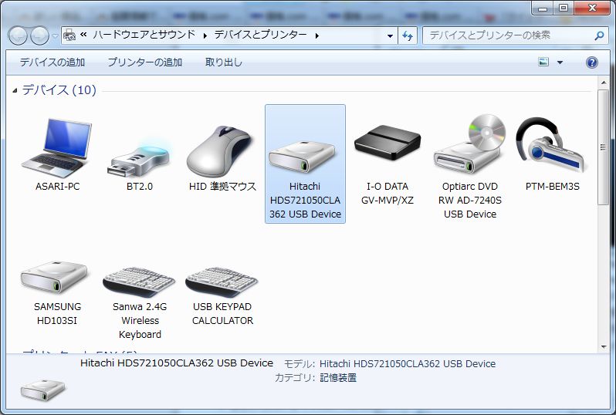The width and height of the screenshot is (616, 415).
Task: Click the details pane drive thumbnail
Action: 42,390
